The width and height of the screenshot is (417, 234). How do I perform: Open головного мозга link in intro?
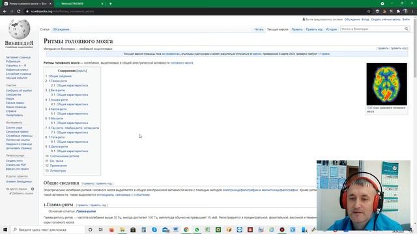pos(182,63)
